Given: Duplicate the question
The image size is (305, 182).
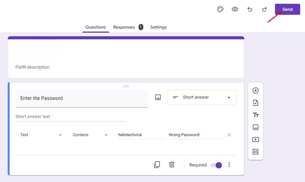Looking at the screenshot, I should (157, 165).
